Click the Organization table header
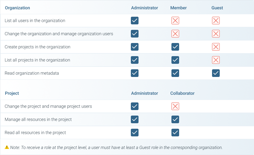Screen dimensions: 254x155 [17, 8]
